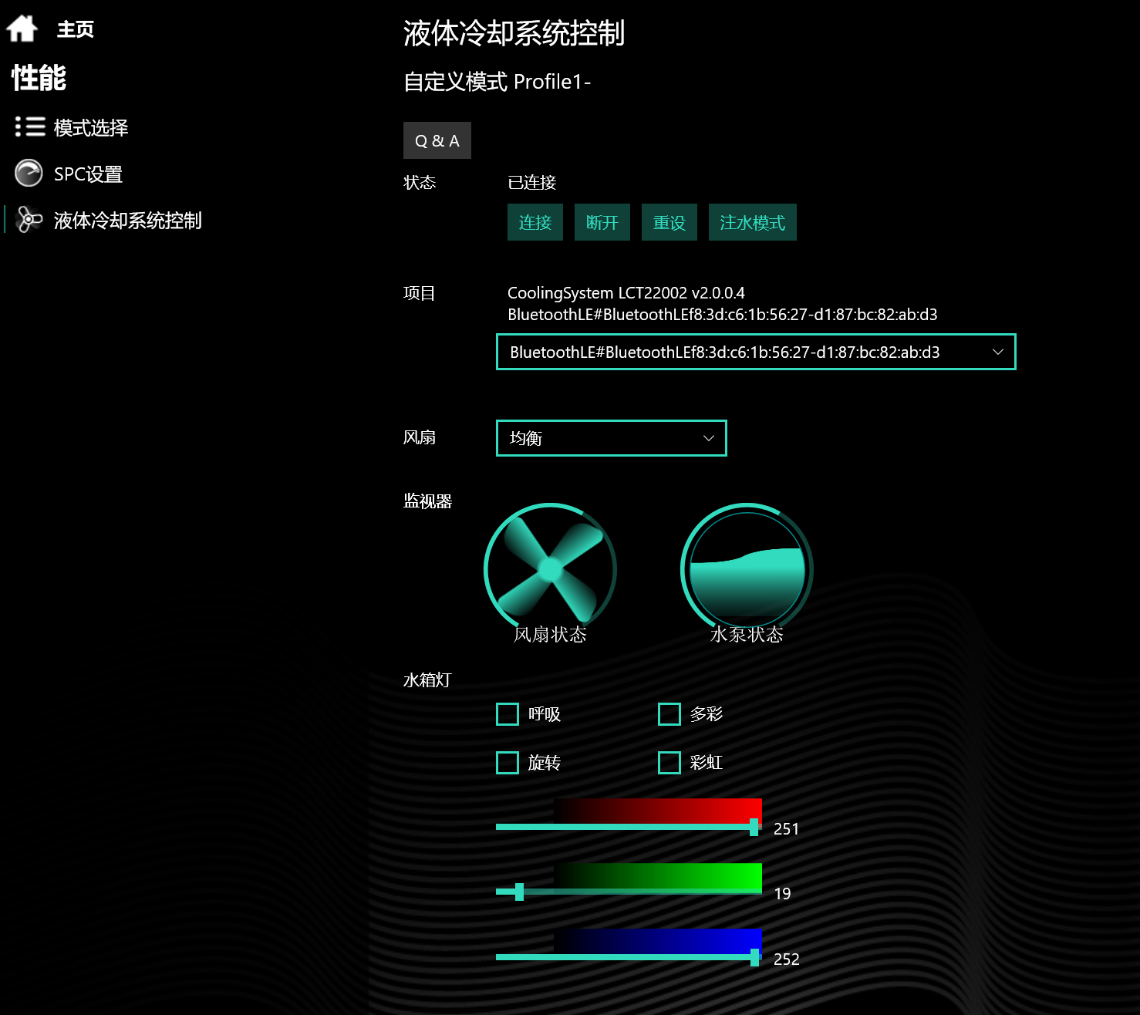The height and width of the screenshot is (1015, 1140).
Task: Expand the 风扇 mode dropdown set to 均衡
Action: point(611,438)
